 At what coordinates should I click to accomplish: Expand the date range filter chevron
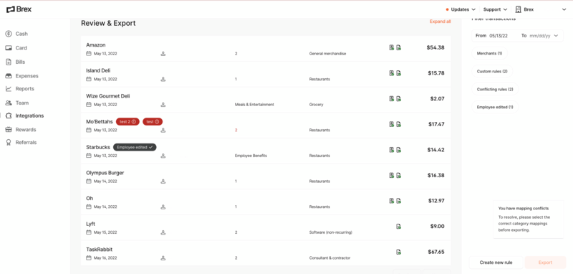557,36
